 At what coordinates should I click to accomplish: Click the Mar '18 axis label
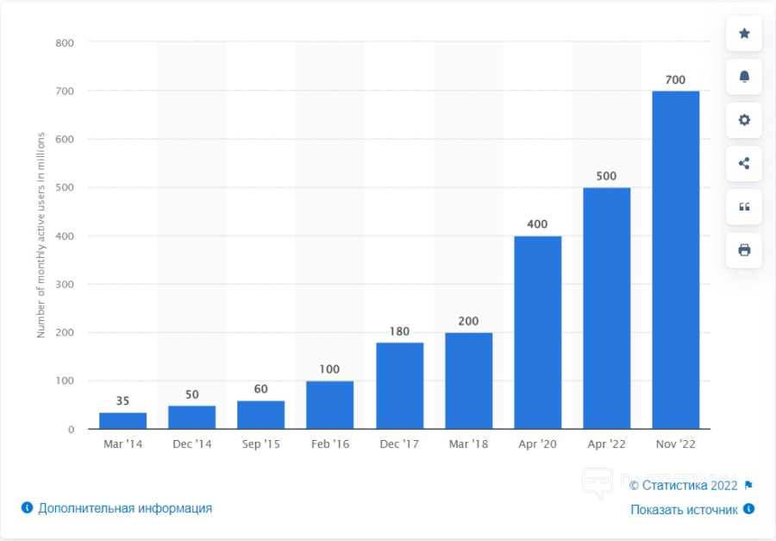coord(469,443)
